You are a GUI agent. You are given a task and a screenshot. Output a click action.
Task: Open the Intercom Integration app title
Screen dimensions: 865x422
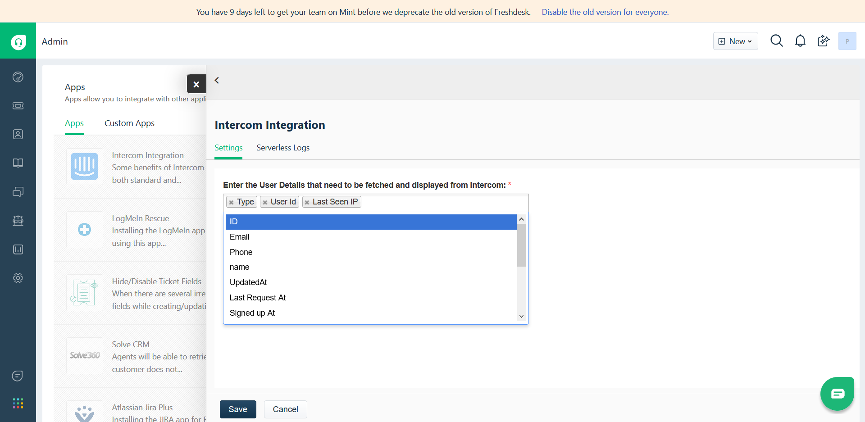[x=148, y=155]
